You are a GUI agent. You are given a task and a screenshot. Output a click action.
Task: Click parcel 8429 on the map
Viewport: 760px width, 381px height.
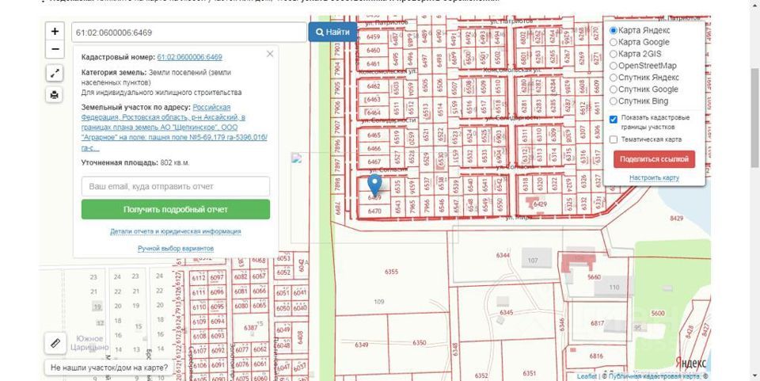(676, 219)
